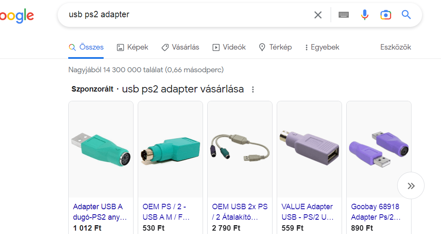Go to Google home via logo

click(17, 16)
